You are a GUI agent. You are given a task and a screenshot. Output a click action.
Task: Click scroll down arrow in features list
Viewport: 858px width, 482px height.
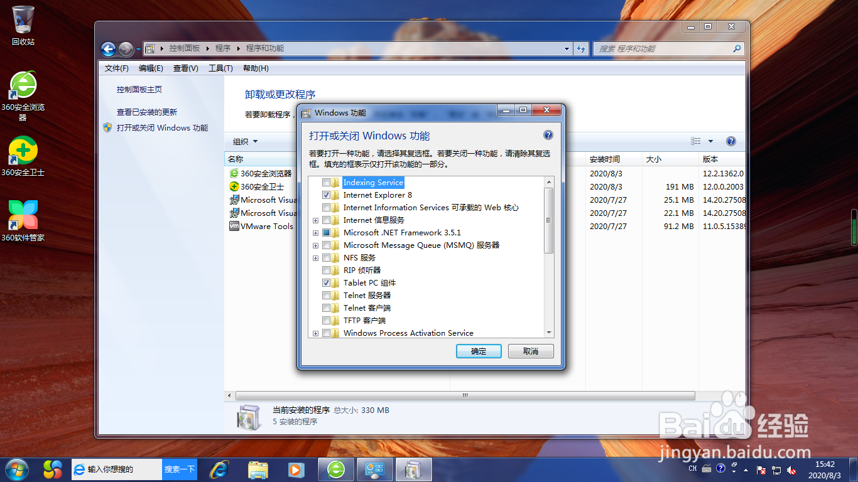(548, 333)
